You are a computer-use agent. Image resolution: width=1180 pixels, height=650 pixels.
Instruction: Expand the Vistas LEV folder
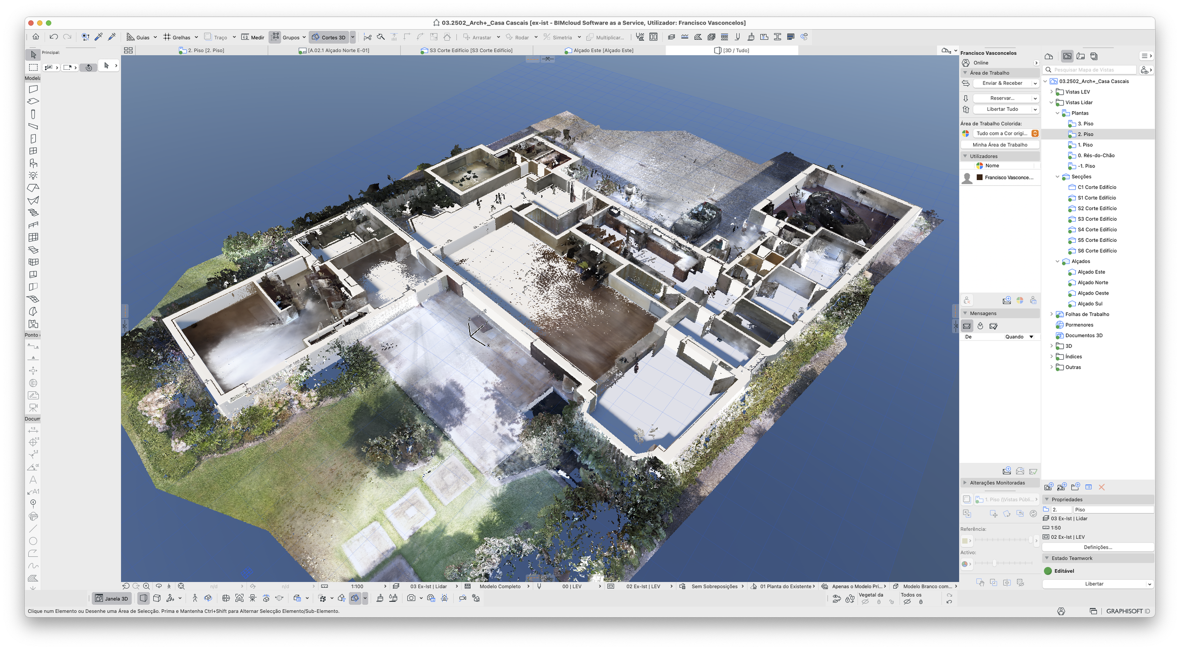point(1051,92)
